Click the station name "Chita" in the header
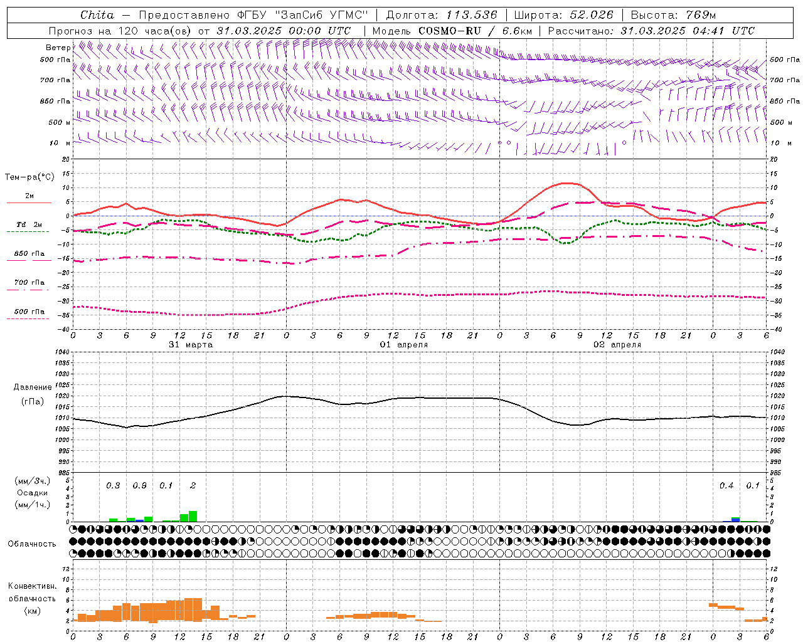The image size is (803, 642). coord(97,15)
